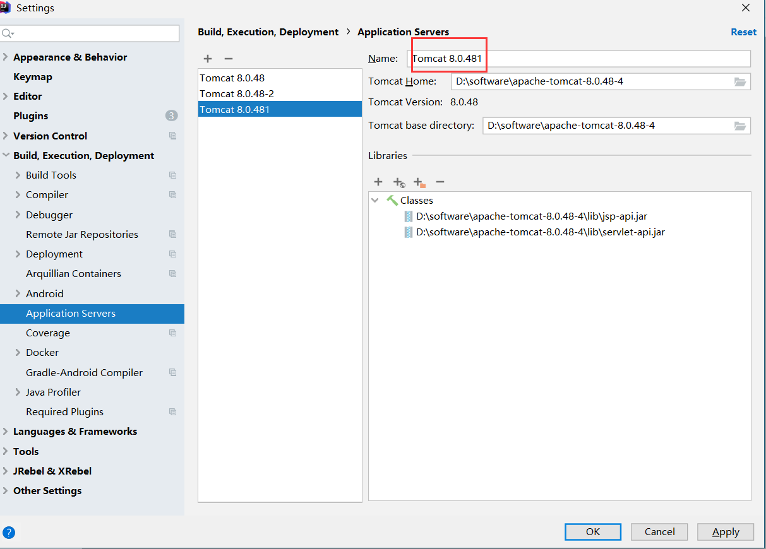The width and height of the screenshot is (766, 549).
Task: Click the project-level icon beside Deployment
Action: pyautogui.click(x=173, y=254)
